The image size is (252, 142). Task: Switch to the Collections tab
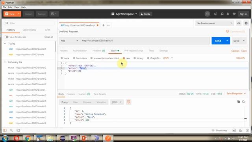29,30
